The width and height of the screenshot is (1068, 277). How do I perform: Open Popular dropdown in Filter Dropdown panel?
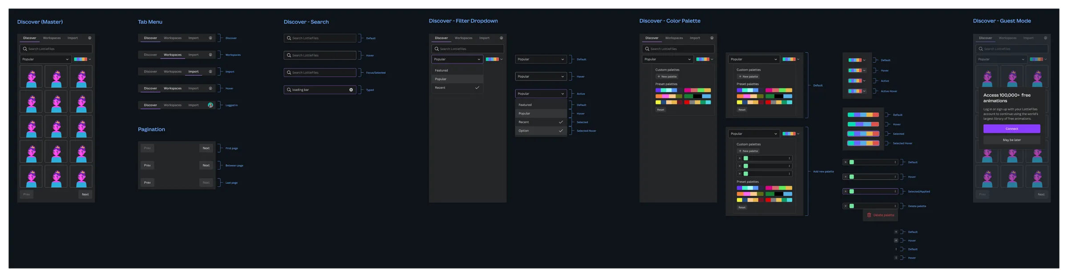click(x=457, y=59)
